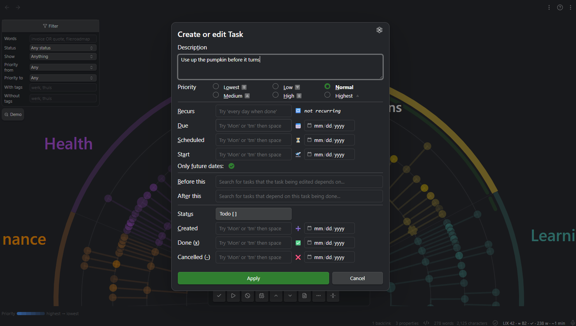
Task: Click the Words filter input field
Action: tap(63, 39)
